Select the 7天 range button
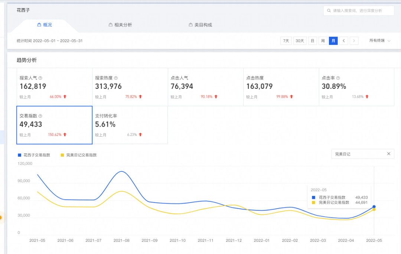 click(x=286, y=41)
